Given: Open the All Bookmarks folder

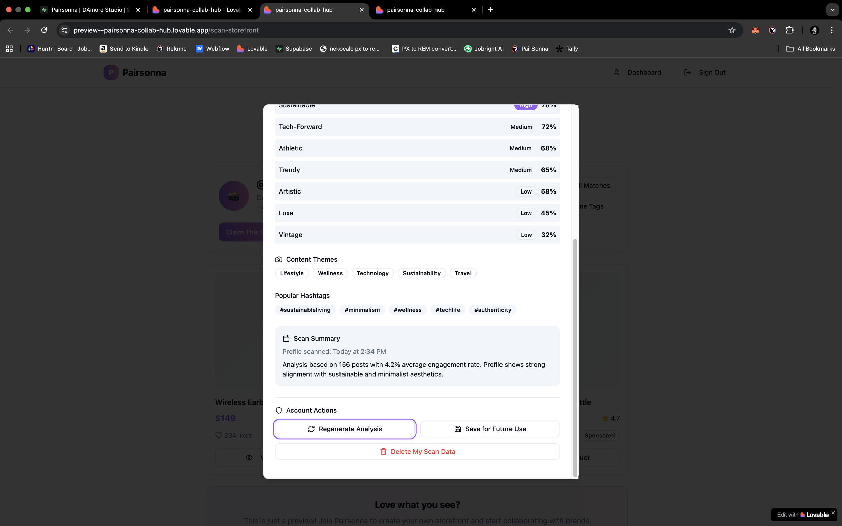Looking at the screenshot, I should pos(810,49).
